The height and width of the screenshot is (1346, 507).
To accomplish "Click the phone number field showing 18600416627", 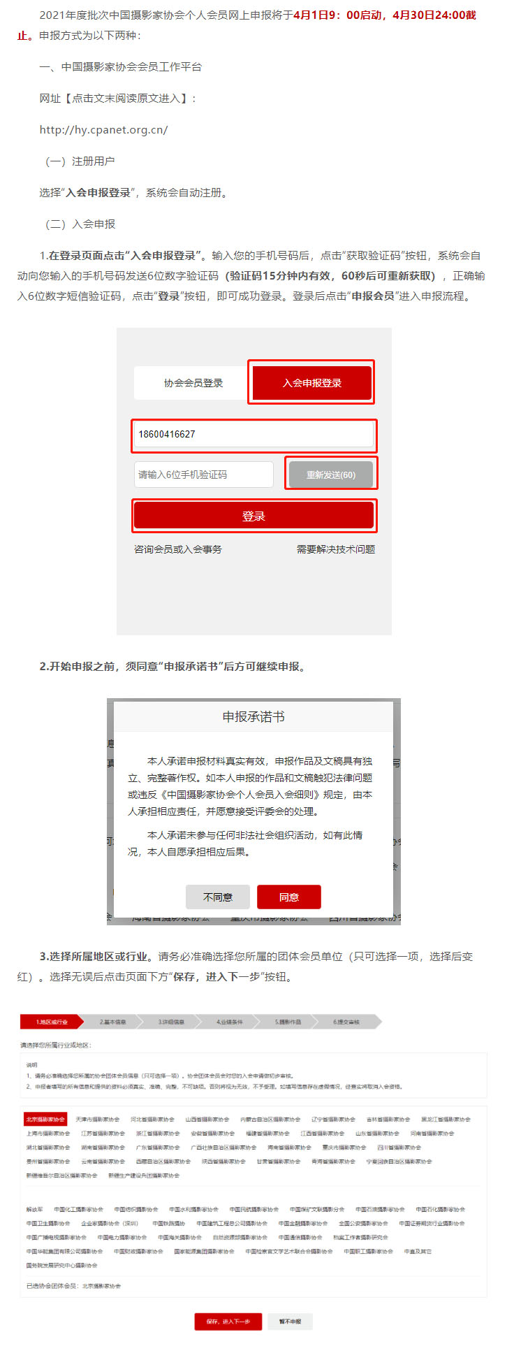I will (x=254, y=435).
